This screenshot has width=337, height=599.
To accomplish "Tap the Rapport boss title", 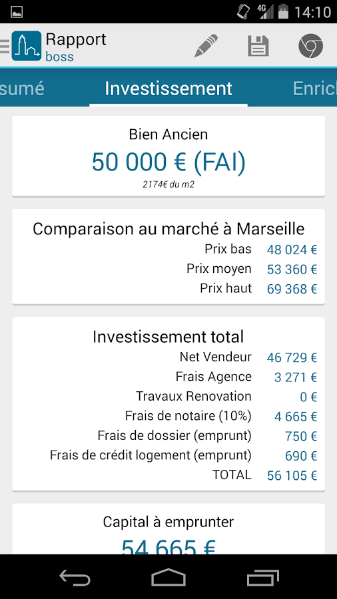I will click(x=76, y=47).
